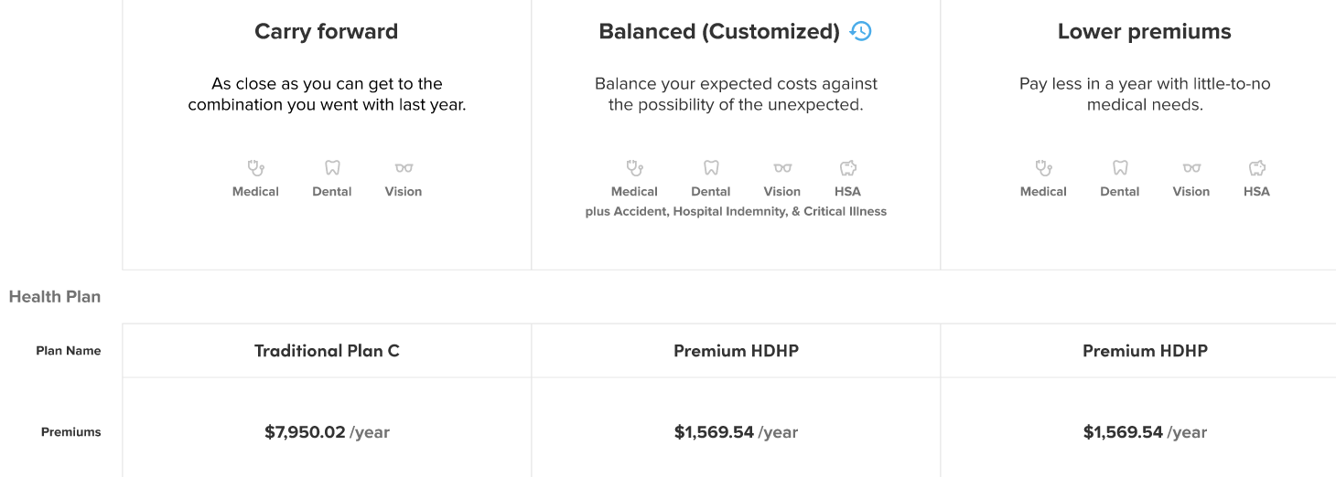Select the Lower premiums heading
1336x477 pixels.
[1145, 32]
